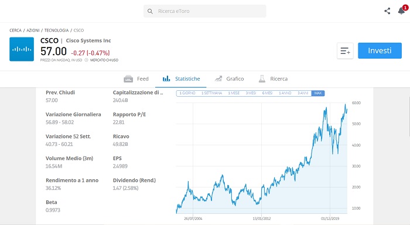Switch to the Statistiche tab
Image resolution: width=410 pixels, height=225 pixels.
coord(180,79)
